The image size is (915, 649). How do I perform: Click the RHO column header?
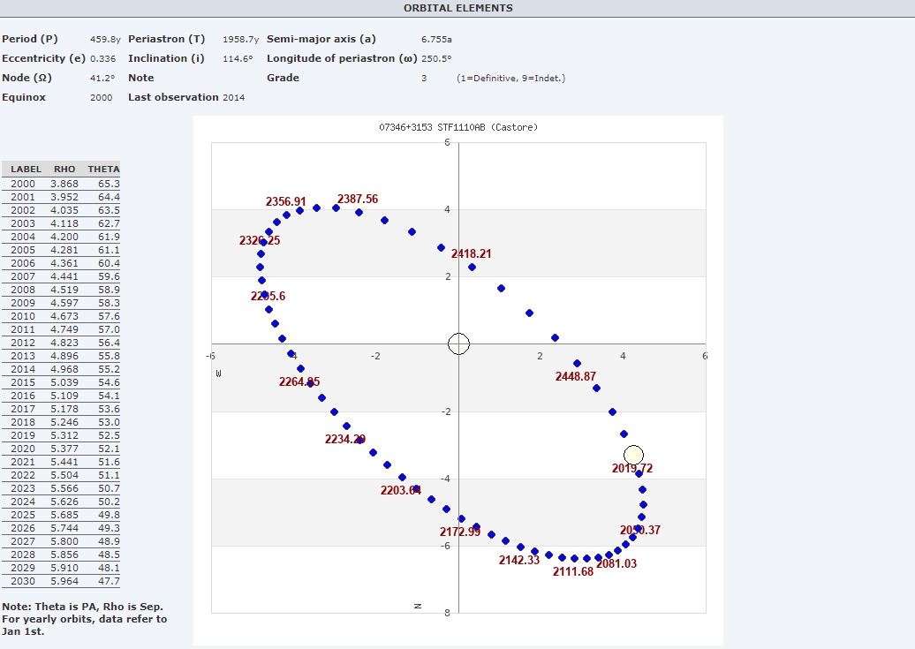tap(64, 169)
